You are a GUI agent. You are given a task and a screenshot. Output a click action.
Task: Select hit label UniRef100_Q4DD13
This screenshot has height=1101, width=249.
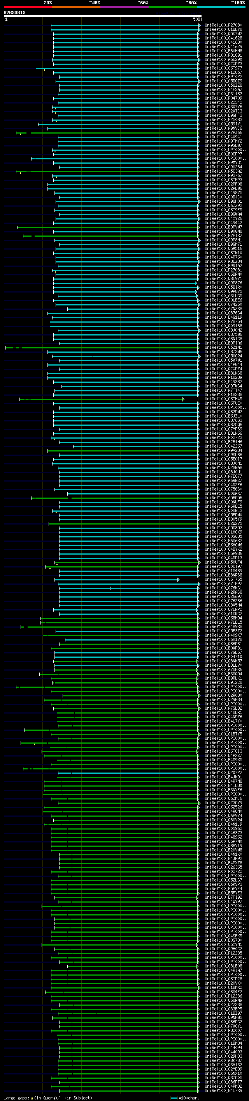click(x=223, y=558)
